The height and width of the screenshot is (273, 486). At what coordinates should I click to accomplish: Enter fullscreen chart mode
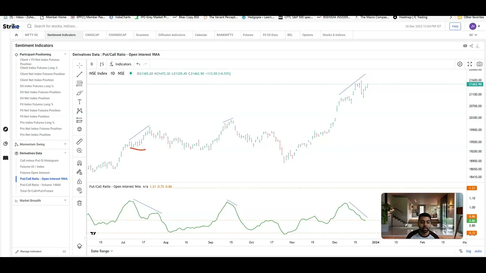470,64
